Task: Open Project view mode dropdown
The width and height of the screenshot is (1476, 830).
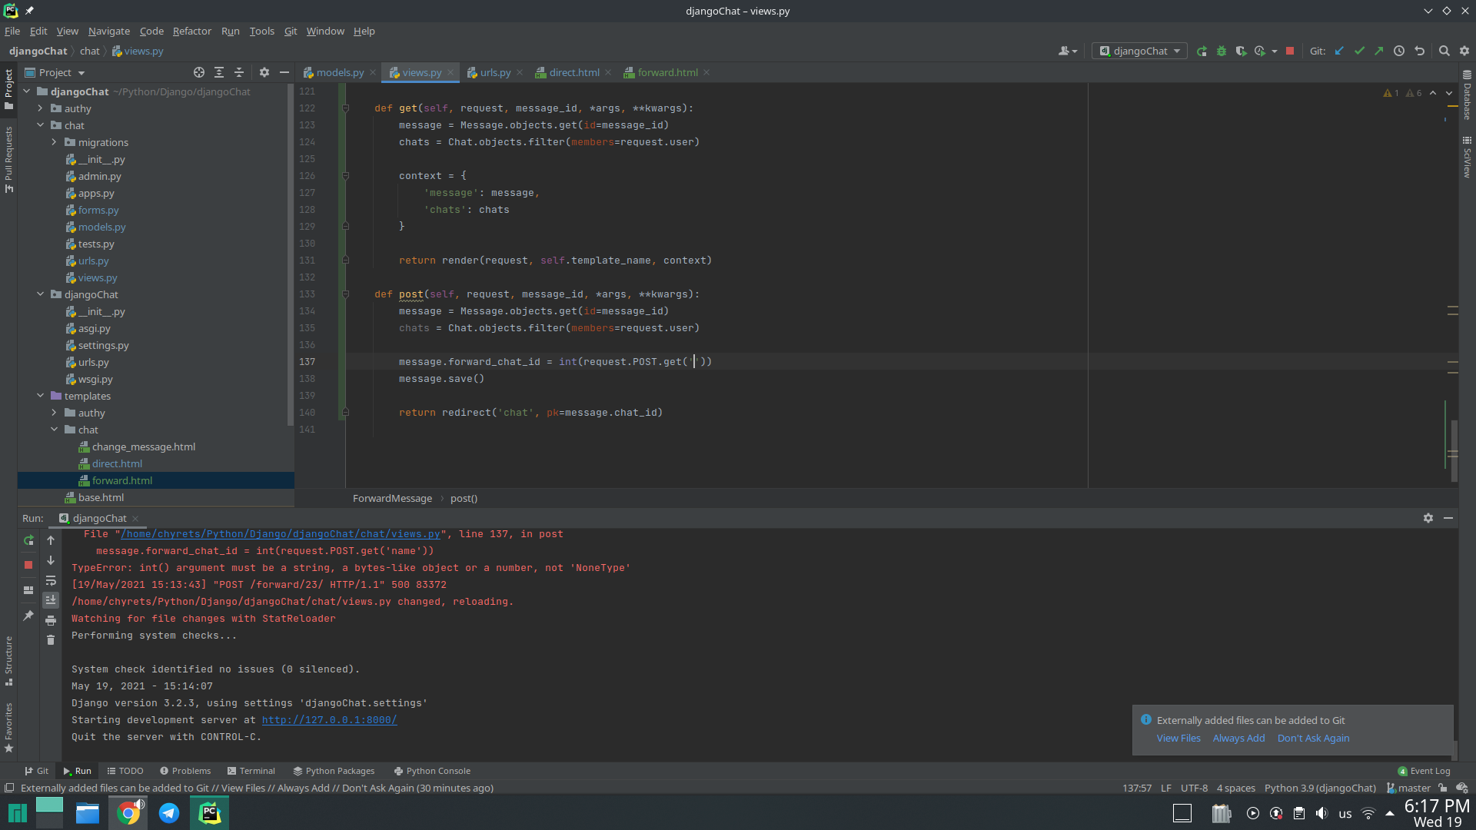Action: tap(54, 72)
